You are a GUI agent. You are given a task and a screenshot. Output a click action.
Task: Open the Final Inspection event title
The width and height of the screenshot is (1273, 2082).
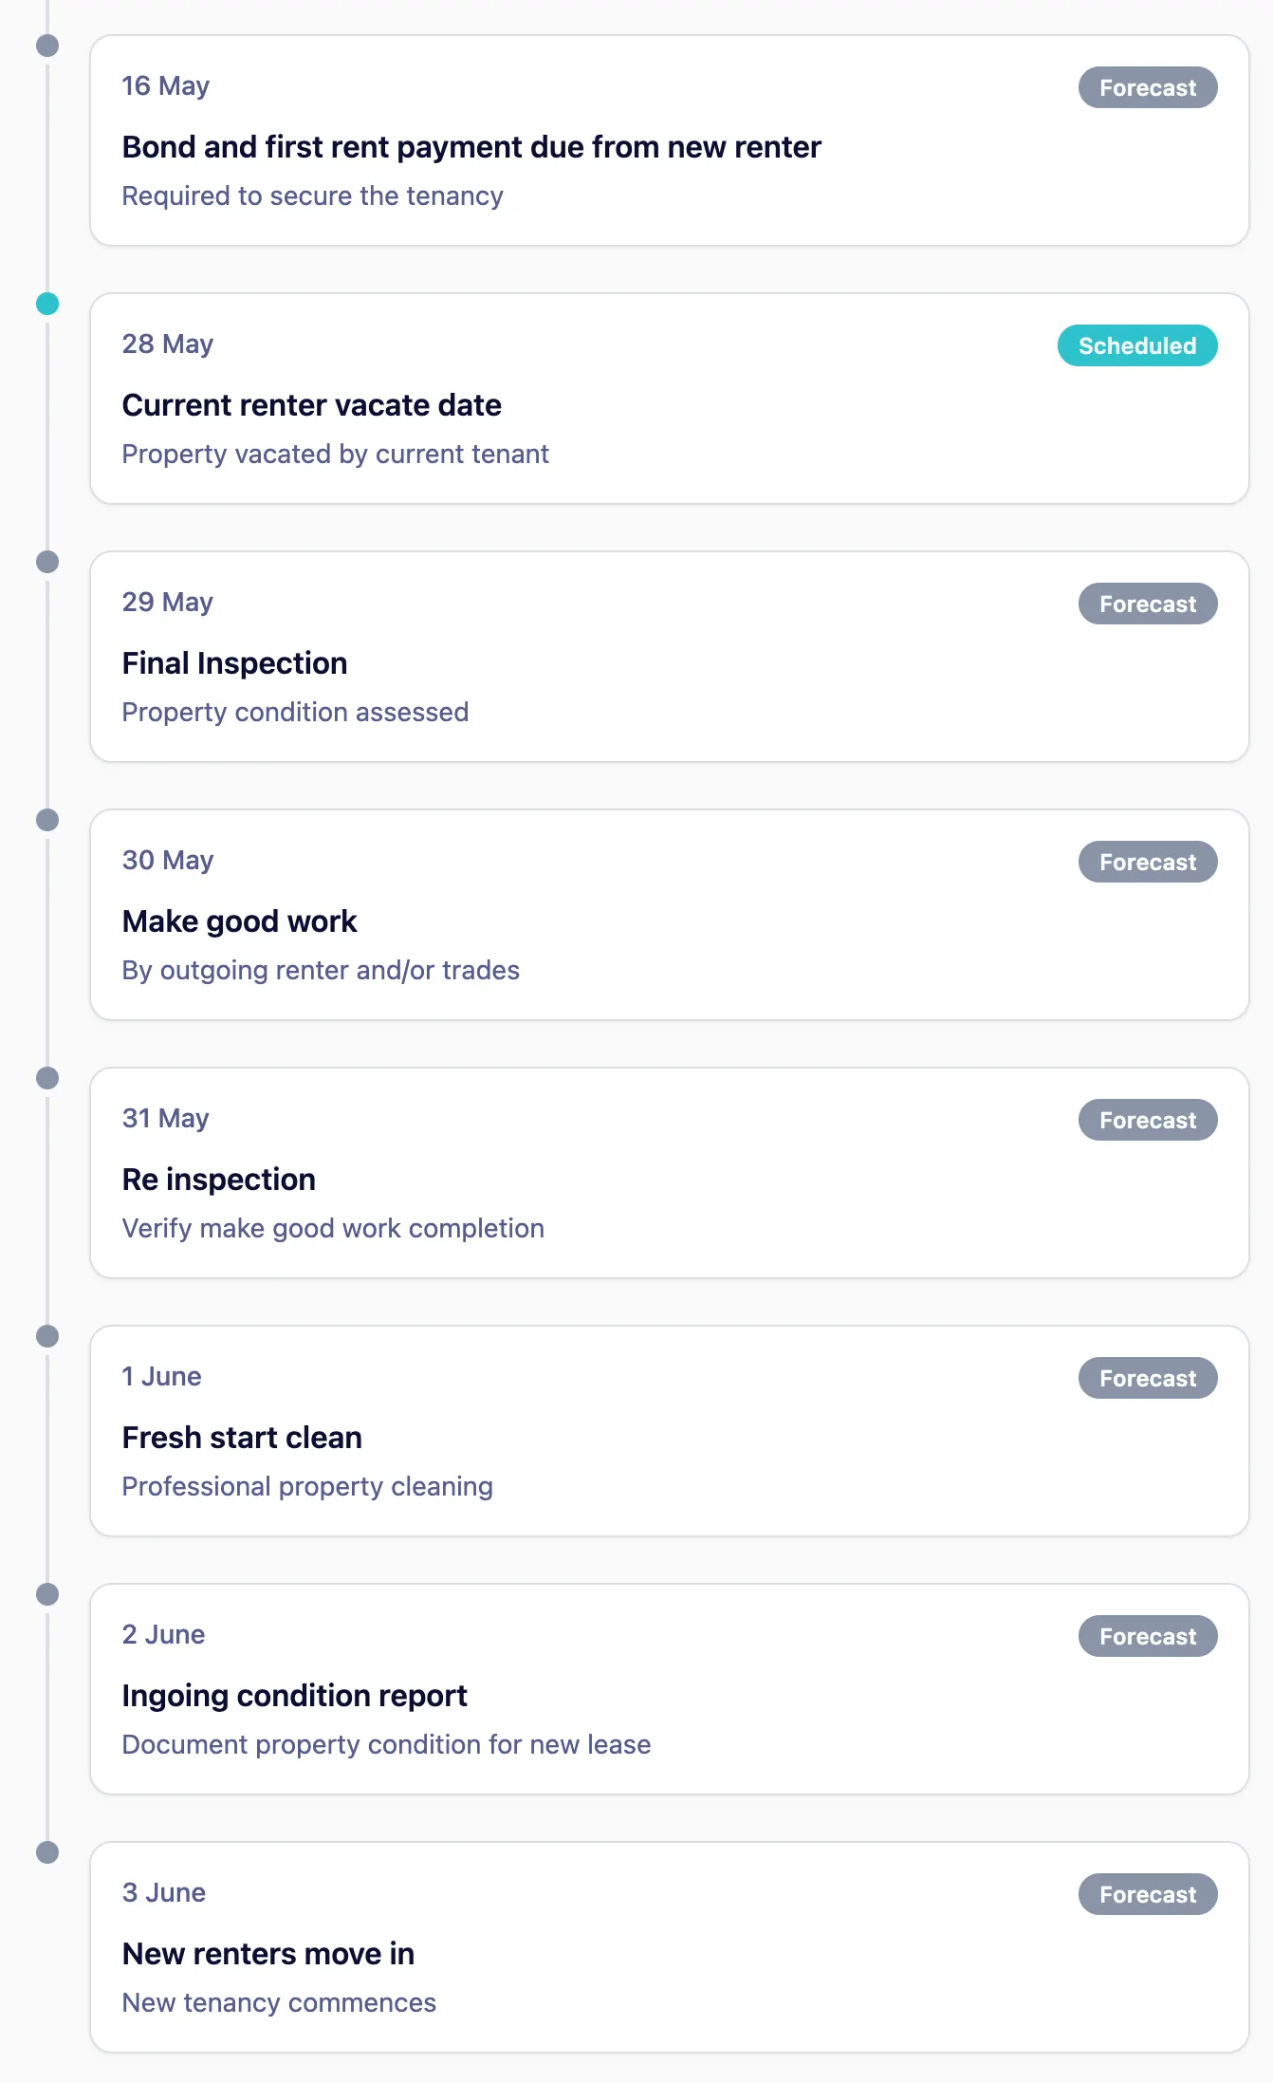pos(234,663)
